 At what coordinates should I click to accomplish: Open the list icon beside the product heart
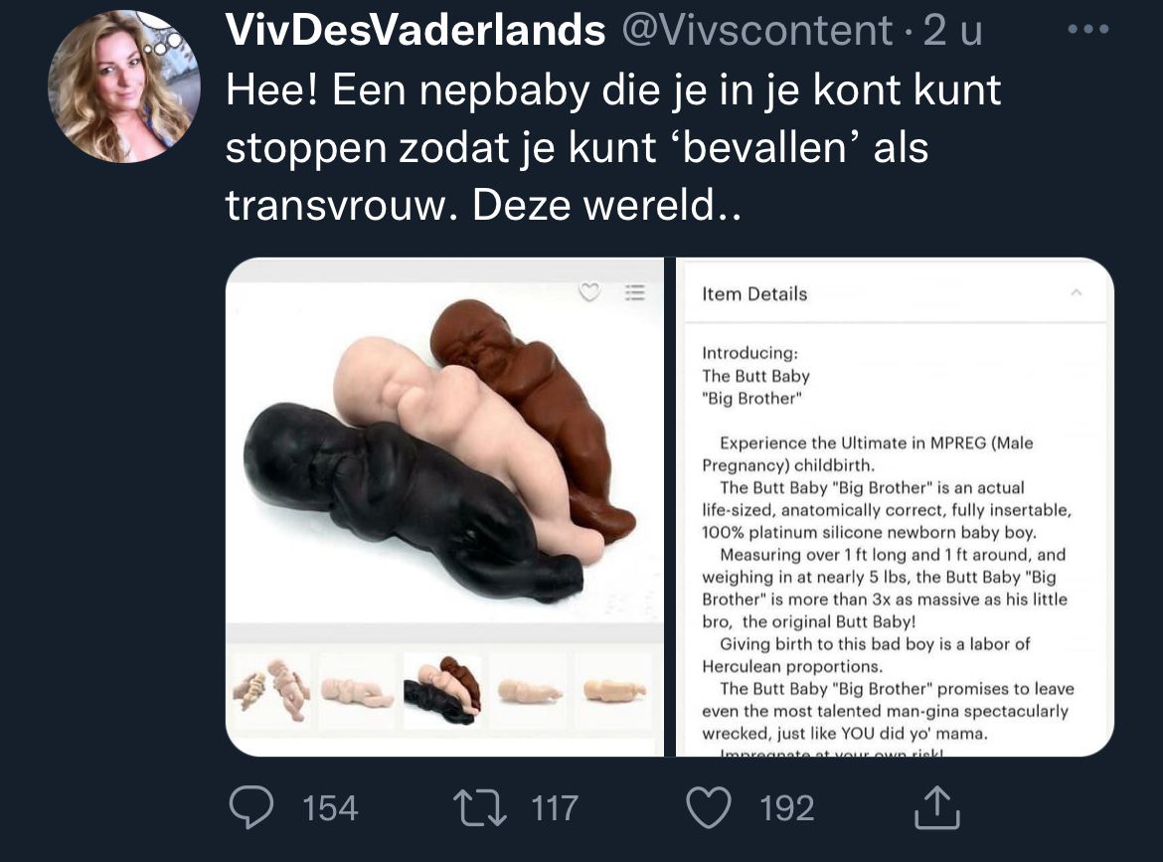[x=635, y=292]
